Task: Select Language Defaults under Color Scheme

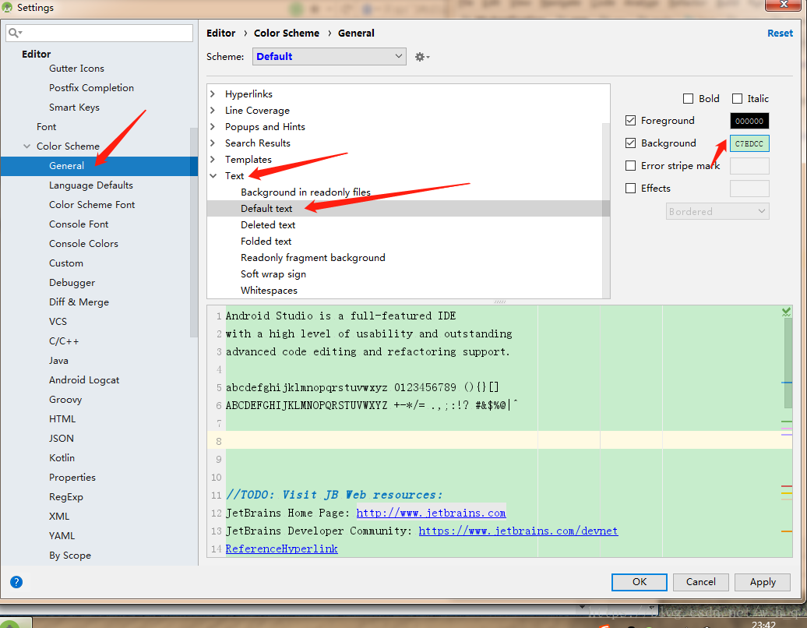Action: pyautogui.click(x=91, y=185)
